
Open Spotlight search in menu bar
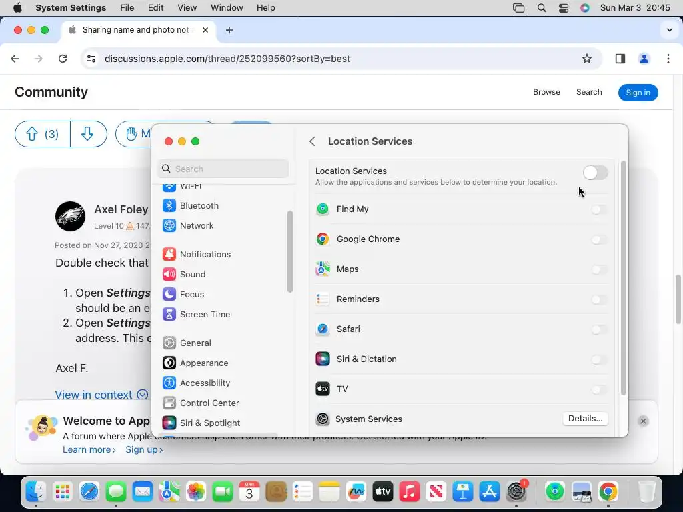click(x=542, y=8)
